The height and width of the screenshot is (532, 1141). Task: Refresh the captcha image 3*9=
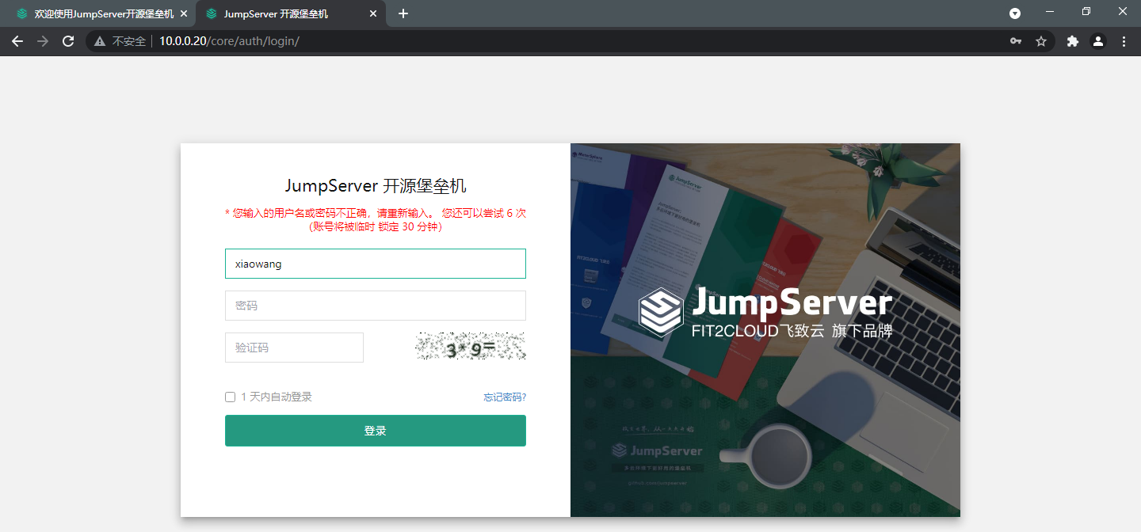(x=471, y=347)
